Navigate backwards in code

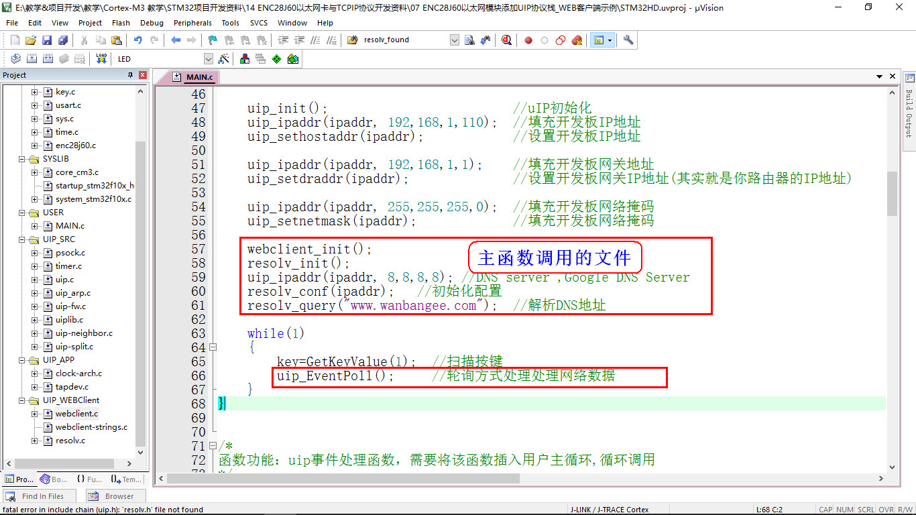click(x=176, y=40)
